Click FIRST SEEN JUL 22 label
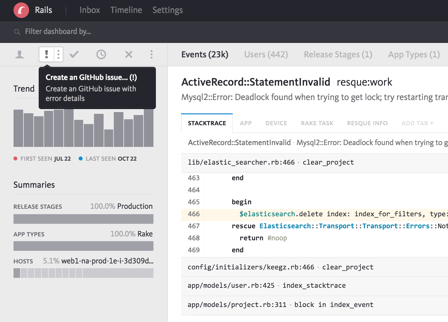 (42, 159)
